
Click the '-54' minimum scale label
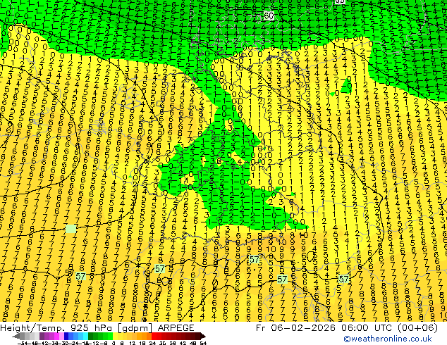tap(23, 343)
